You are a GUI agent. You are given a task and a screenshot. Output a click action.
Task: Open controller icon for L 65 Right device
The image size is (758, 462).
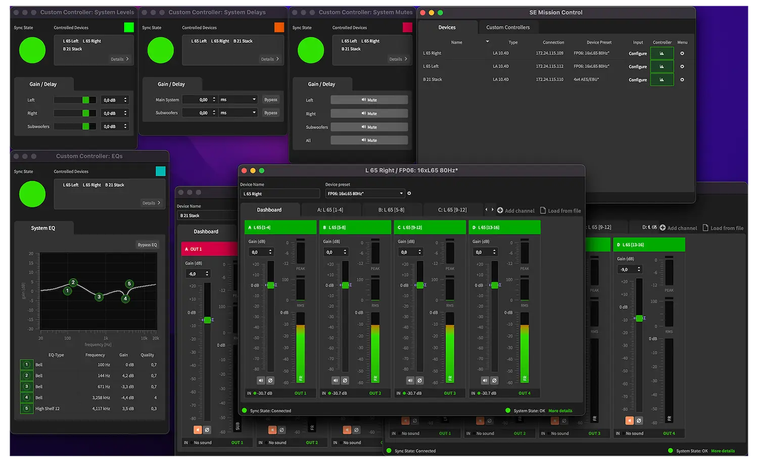point(661,53)
